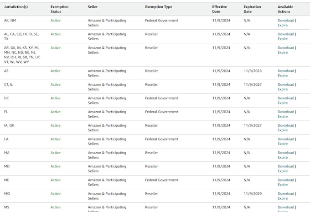310x212 pixels.
Task: Click the Seller column header
Action: [x=93, y=7]
